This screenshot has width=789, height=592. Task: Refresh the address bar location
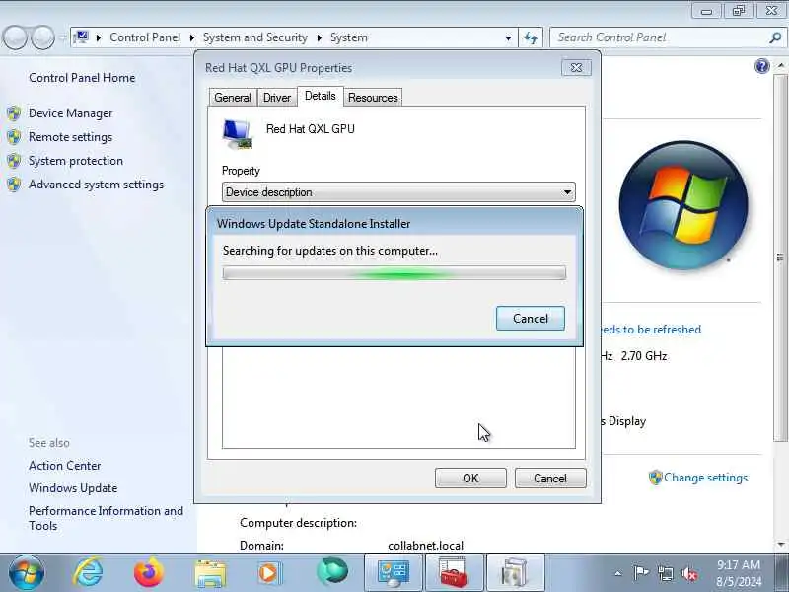coord(531,37)
